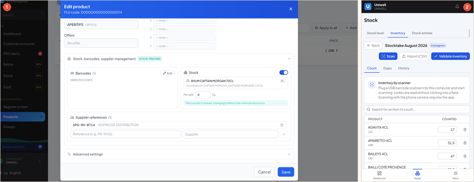Switch to the Stock level tab
This screenshot has width=474, height=182.
pyautogui.click(x=375, y=33)
